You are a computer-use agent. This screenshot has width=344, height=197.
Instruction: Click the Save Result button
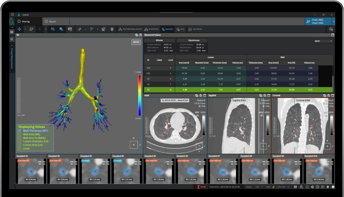pos(195,29)
